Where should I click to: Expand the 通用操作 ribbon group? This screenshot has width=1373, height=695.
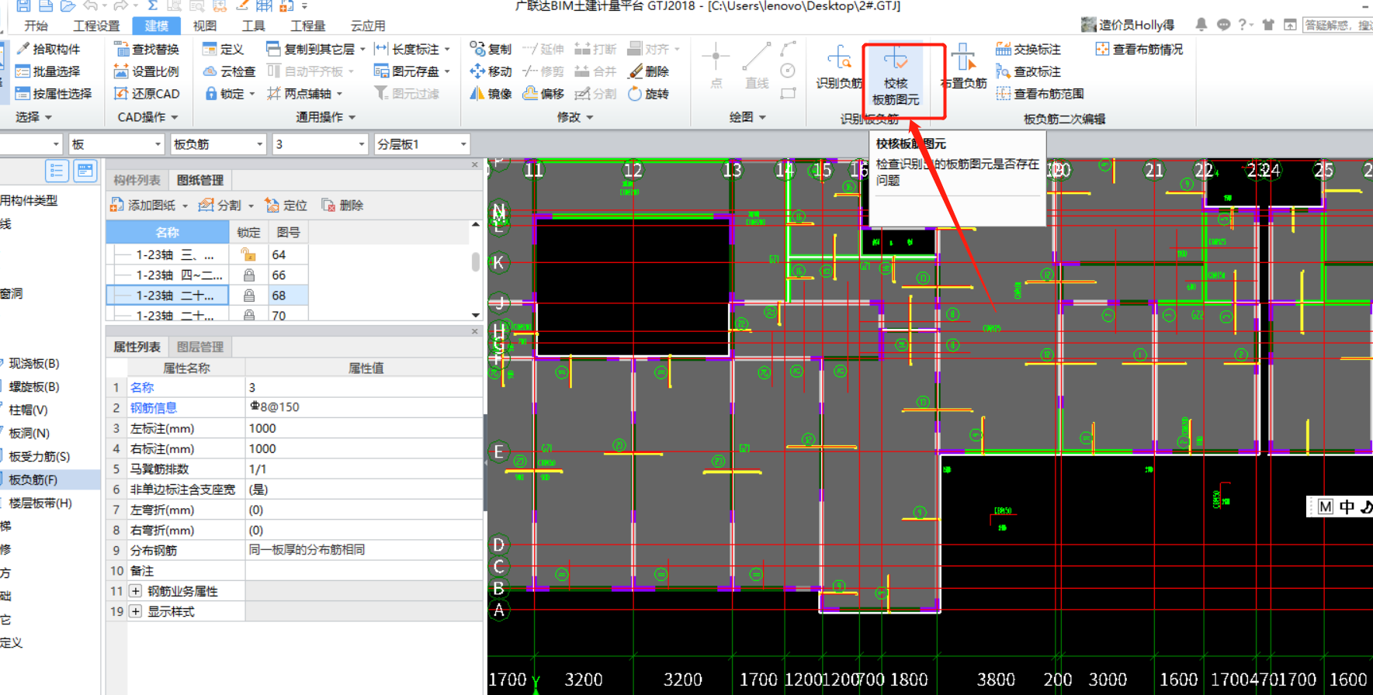(352, 118)
